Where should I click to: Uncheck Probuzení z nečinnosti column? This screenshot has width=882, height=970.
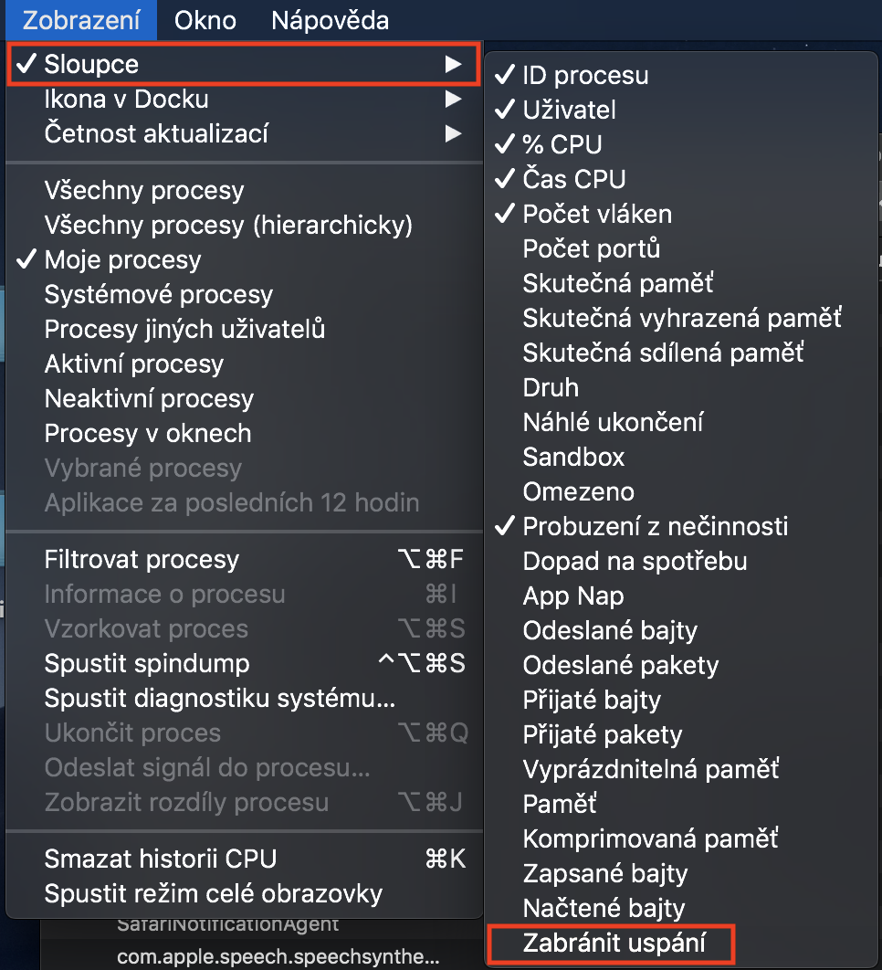coord(655,526)
